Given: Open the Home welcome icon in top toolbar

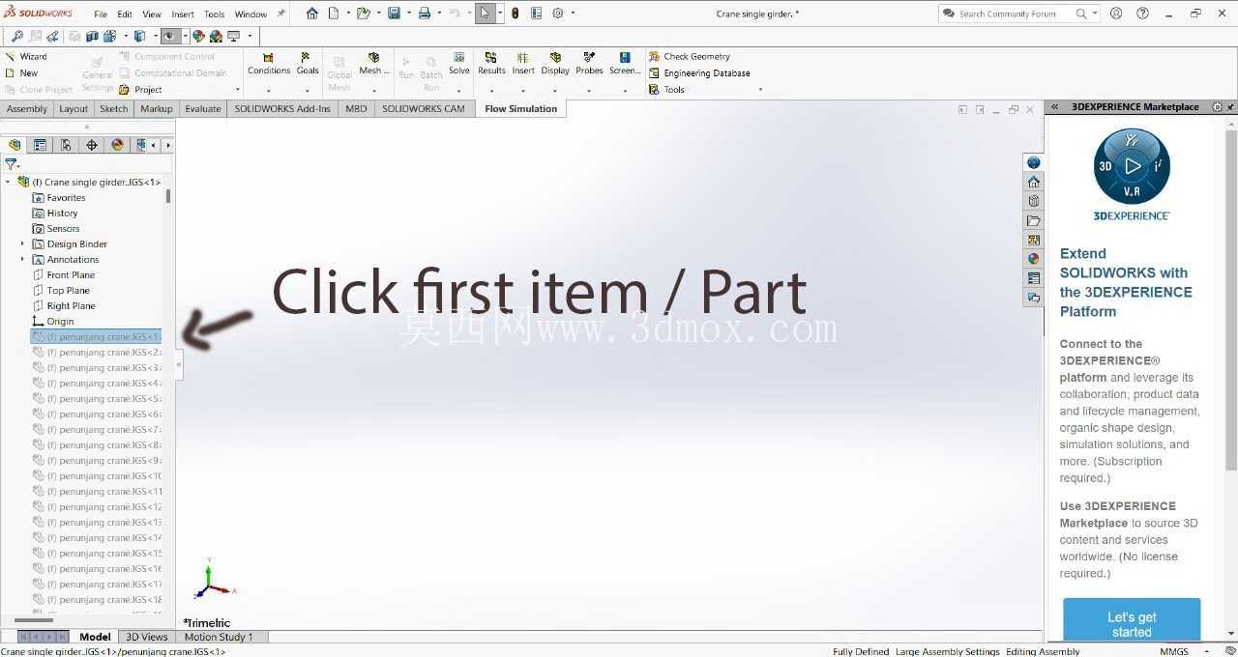Looking at the screenshot, I should click(x=311, y=14).
